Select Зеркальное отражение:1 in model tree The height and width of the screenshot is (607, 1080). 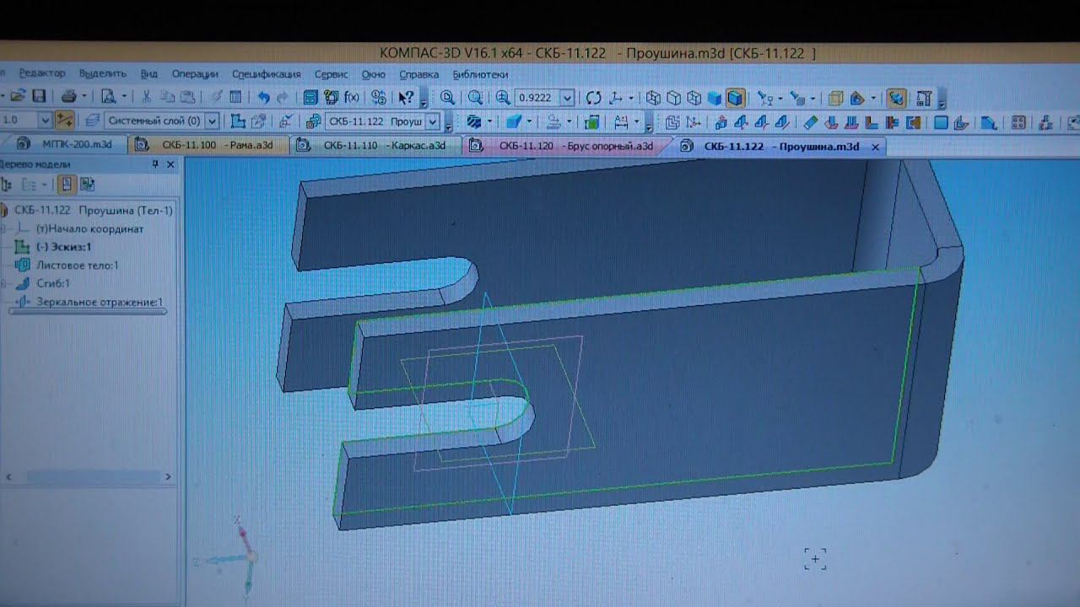[99, 302]
